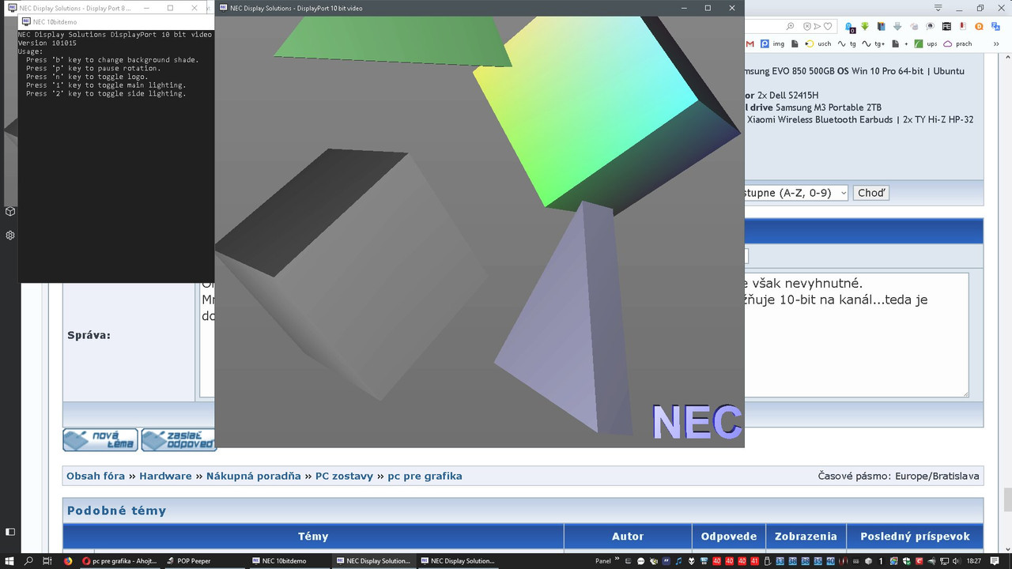
Task: Go to 'Nákupná poradňa' breadcrumb link
Action: click(x=254, y=476)
